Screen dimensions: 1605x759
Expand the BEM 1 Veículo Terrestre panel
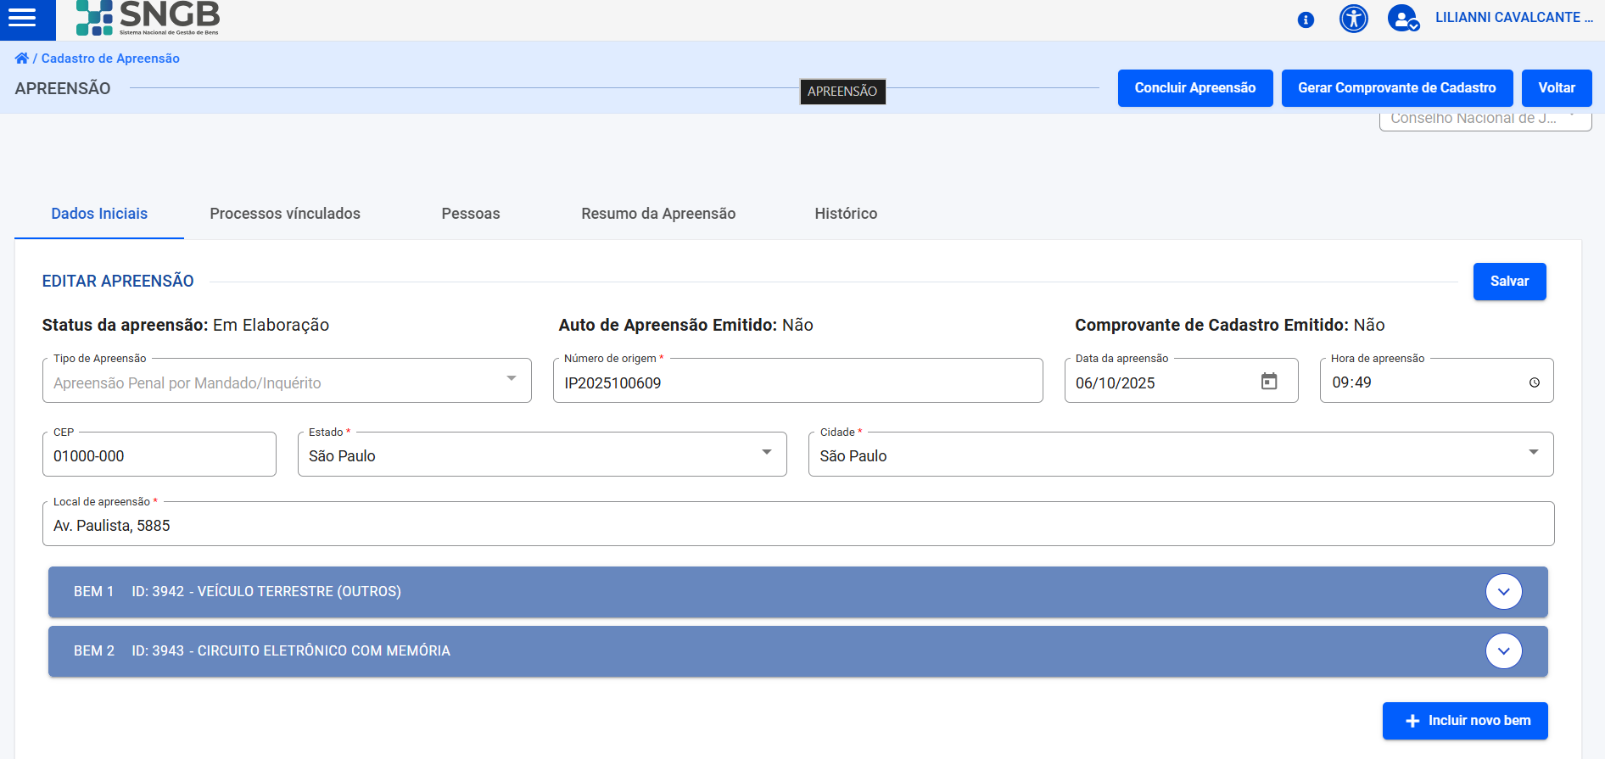(1503, 592)
